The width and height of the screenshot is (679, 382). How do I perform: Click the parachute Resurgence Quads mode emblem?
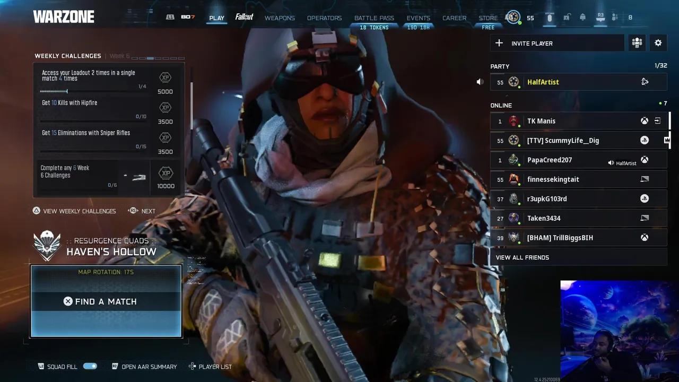point(47,245)
